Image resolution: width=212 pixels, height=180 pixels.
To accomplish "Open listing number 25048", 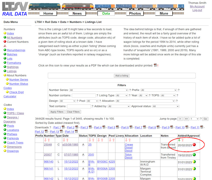I will (x=48, y=144).
